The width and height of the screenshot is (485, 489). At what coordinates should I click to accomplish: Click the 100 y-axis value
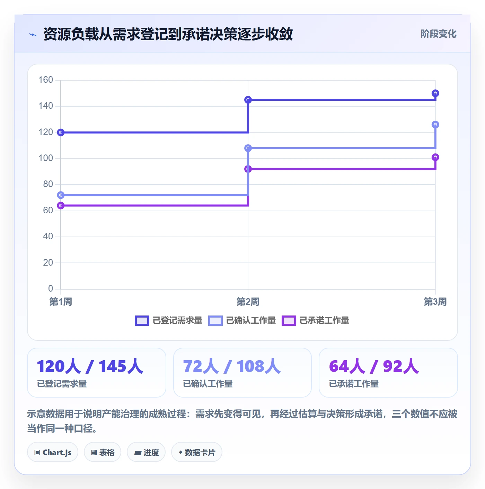(46, 158)
